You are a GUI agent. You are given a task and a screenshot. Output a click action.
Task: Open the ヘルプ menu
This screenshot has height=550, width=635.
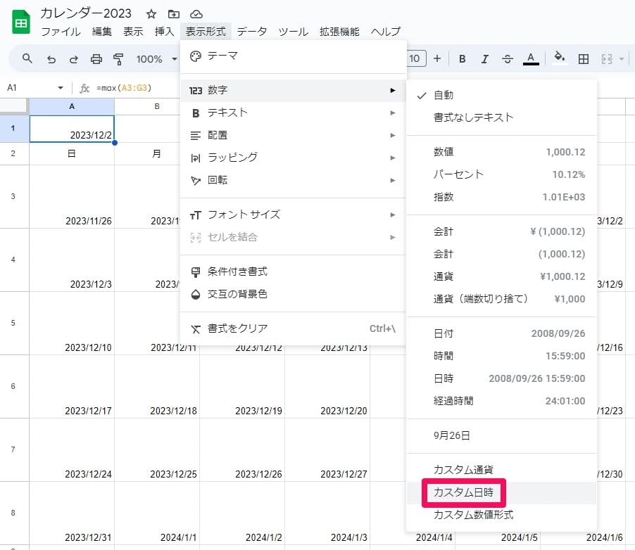[x=386, y=32]
